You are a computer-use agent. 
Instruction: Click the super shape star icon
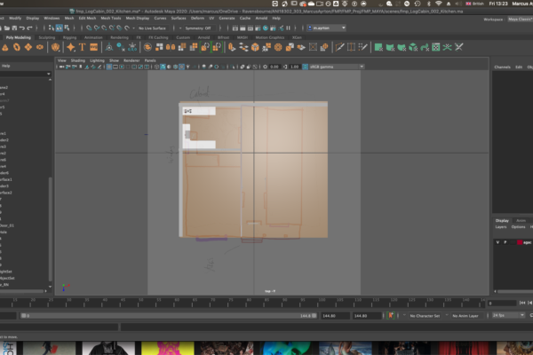point(71,47)
